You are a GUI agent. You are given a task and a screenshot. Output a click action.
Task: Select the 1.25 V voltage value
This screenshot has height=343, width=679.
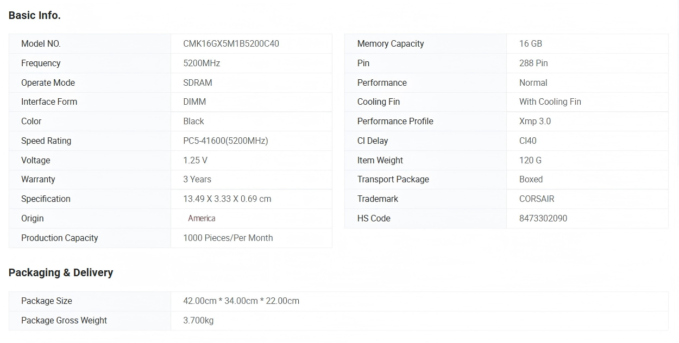[195, 160]
